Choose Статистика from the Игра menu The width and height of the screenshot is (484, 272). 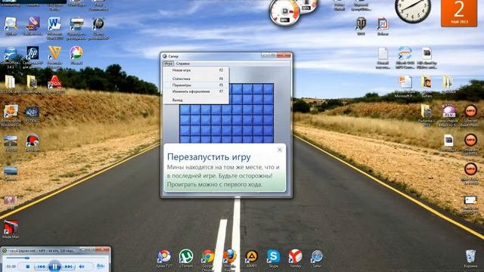tap(197, 79)
